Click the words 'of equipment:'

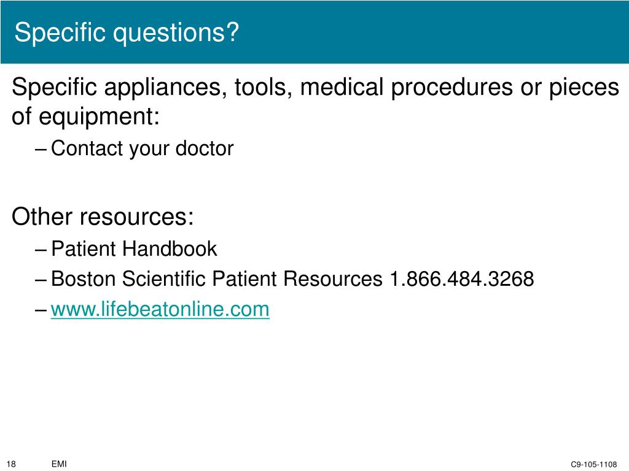[x=86, y=117]
